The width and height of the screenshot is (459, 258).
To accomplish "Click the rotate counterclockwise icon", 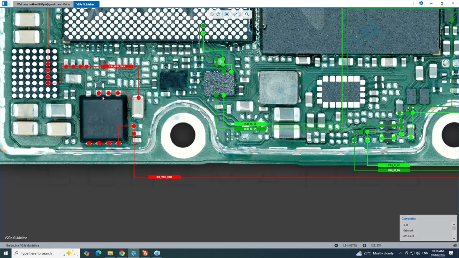I will (x=212, y=14).
